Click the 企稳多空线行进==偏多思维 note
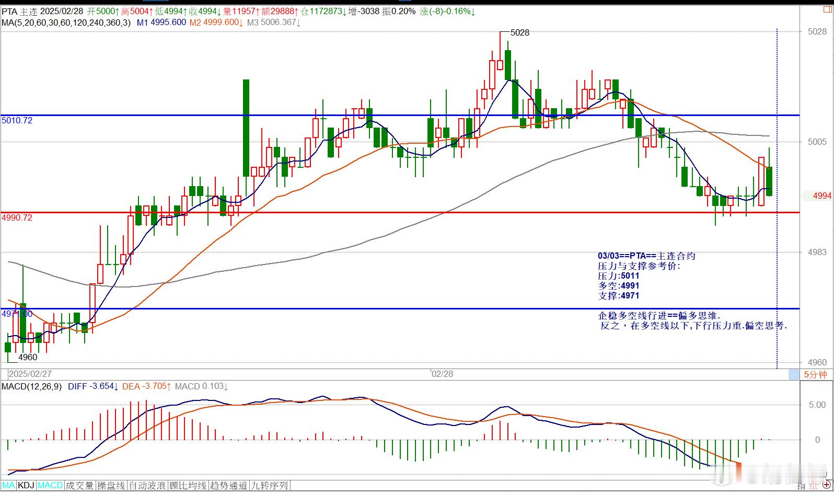This screenshot has width=834, height=494. pyautogui.click(x=659, y=316)
